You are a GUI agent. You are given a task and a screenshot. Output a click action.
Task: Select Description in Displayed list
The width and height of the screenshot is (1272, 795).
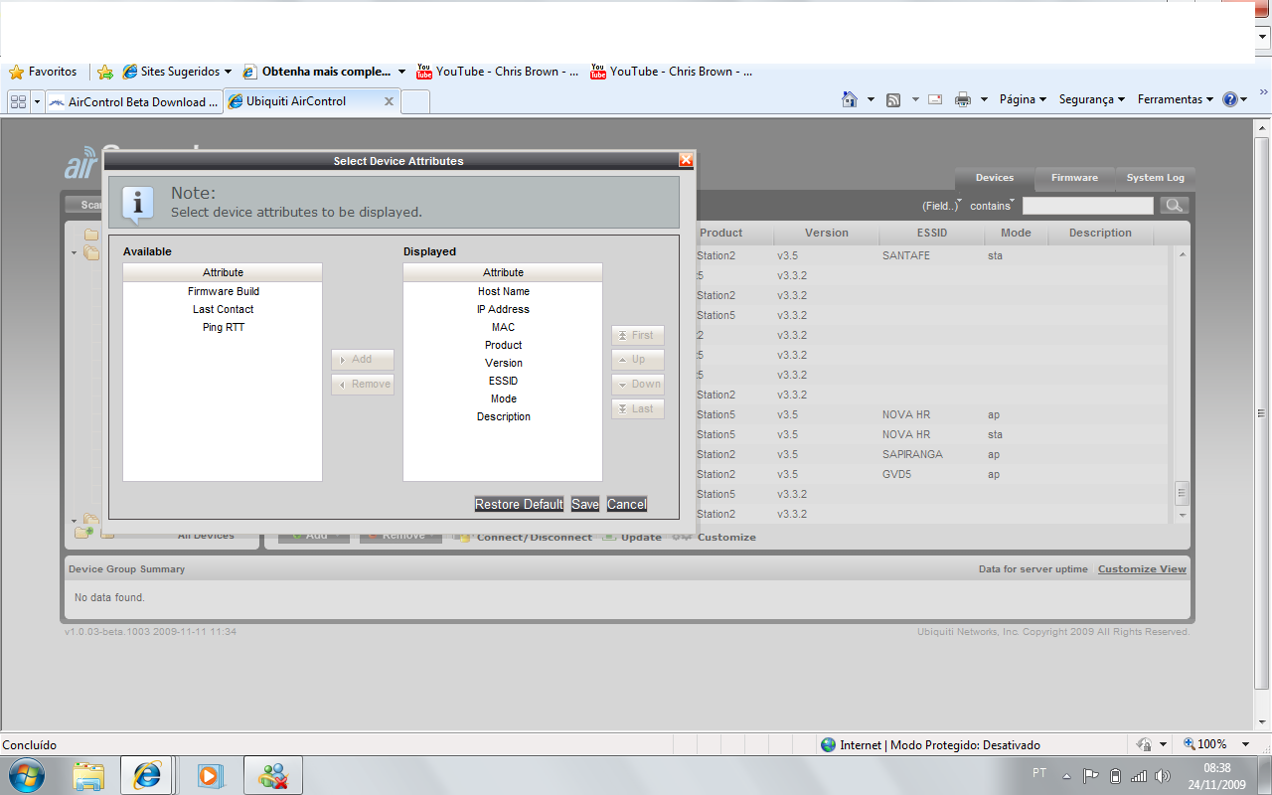(x=503, y=416)
